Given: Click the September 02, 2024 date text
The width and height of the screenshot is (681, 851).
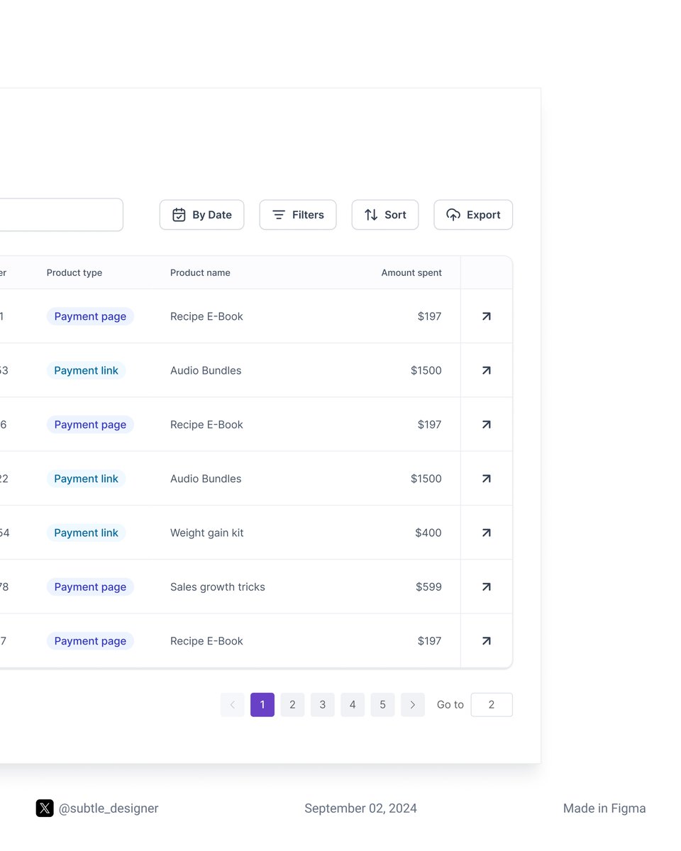Looking at the screenshot, I should click(361, 808).
